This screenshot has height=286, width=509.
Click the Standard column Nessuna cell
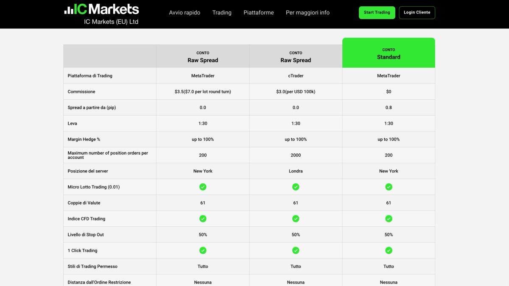point(389,280)
